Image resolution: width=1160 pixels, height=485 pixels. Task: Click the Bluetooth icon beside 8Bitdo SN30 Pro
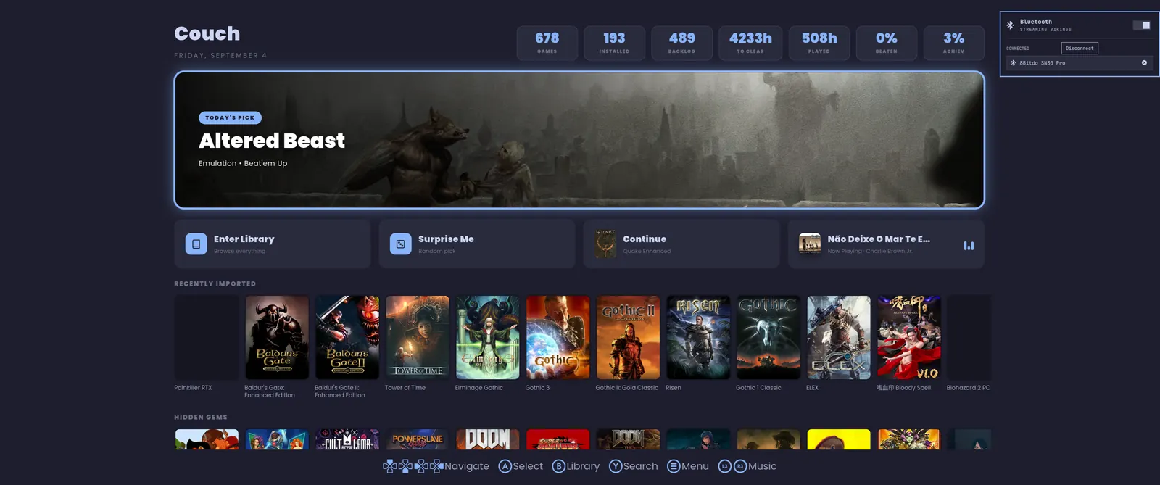click(1013, 63)
